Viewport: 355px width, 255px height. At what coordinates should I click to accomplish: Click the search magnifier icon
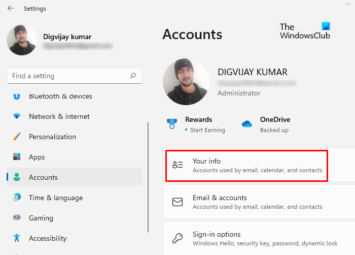pos(133,76)
